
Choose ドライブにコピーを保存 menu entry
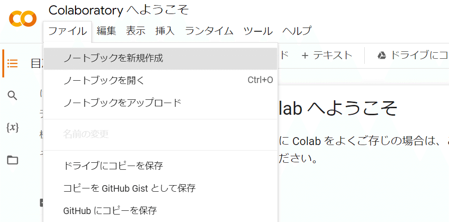pos(113,166)
